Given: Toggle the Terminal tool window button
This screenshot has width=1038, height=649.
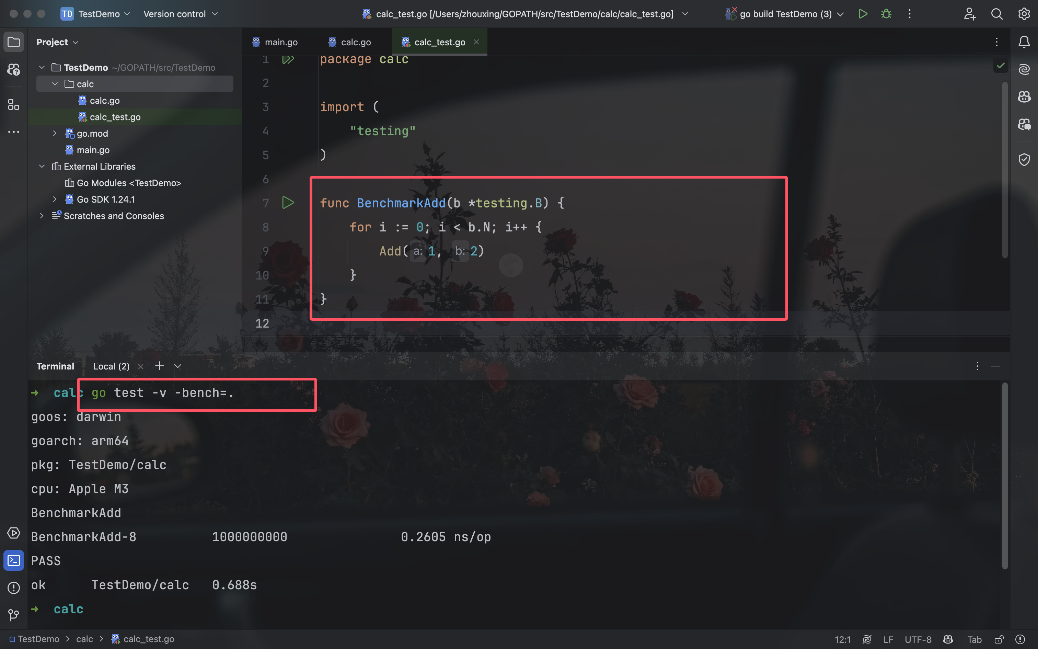Looking at the screenshot, I should tap(14, 560).
